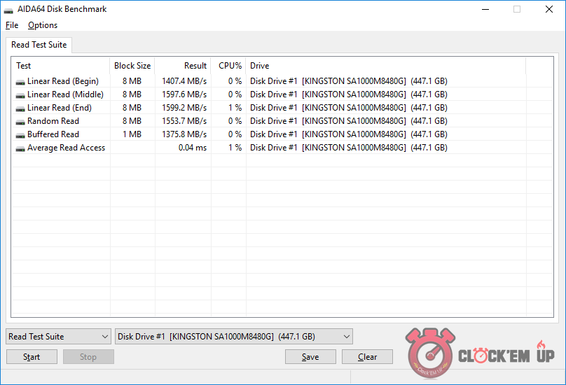Open the Read Test Suite dropdown
The image size is (566, 385).
coord(58,337)
